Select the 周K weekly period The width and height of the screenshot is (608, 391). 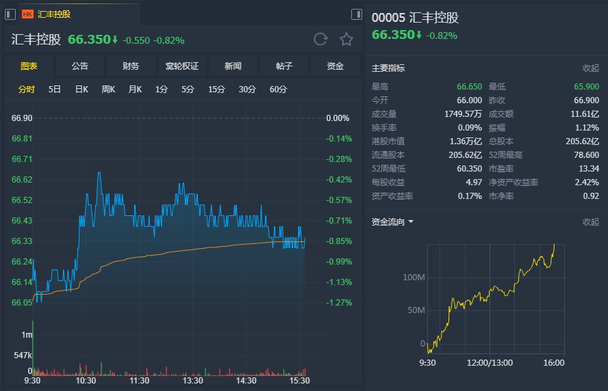108,90
